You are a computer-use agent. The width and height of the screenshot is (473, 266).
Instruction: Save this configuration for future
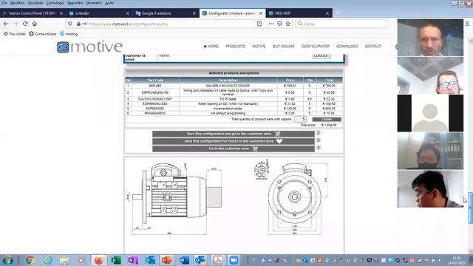[x=234, y=141]
